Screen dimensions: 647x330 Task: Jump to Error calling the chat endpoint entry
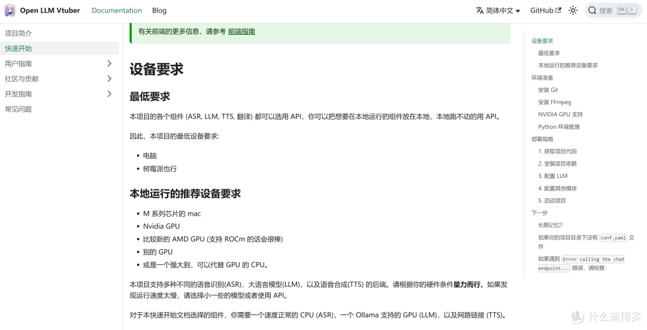pyautogui.click(x=581, y=263)
